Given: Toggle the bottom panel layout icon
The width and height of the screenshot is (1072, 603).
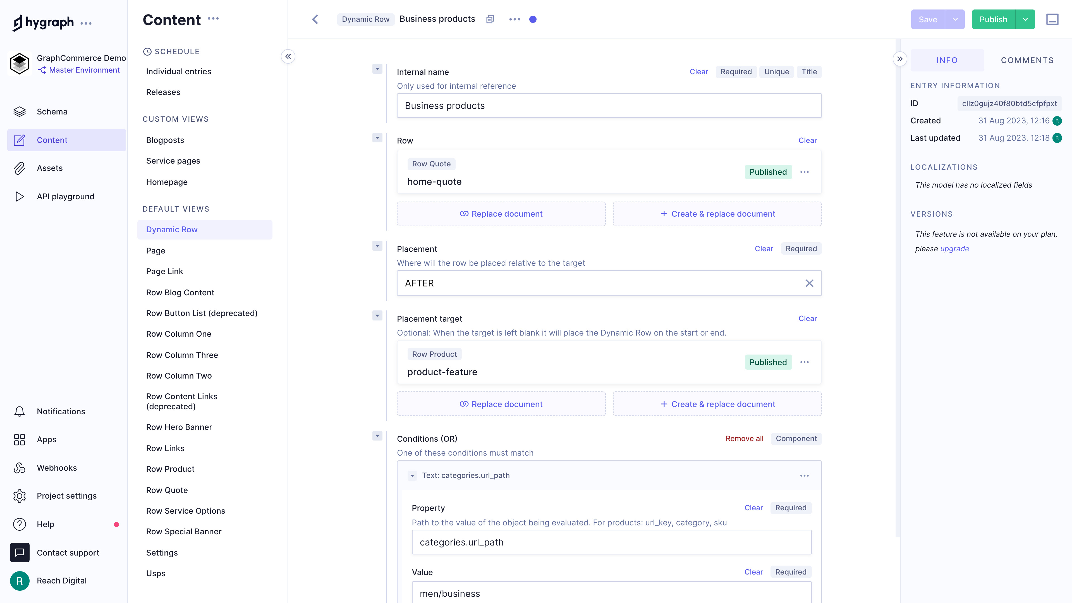Looking at the screenshot, I should 1052,19.
